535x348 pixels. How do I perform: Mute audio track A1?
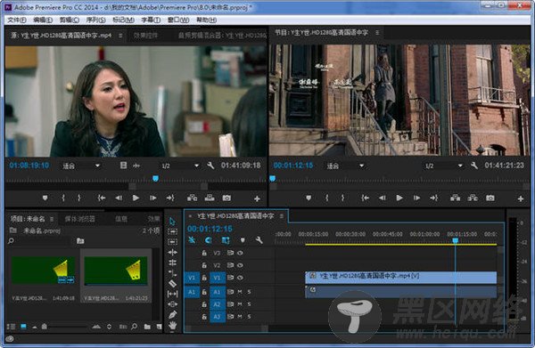tap(240, 292)
